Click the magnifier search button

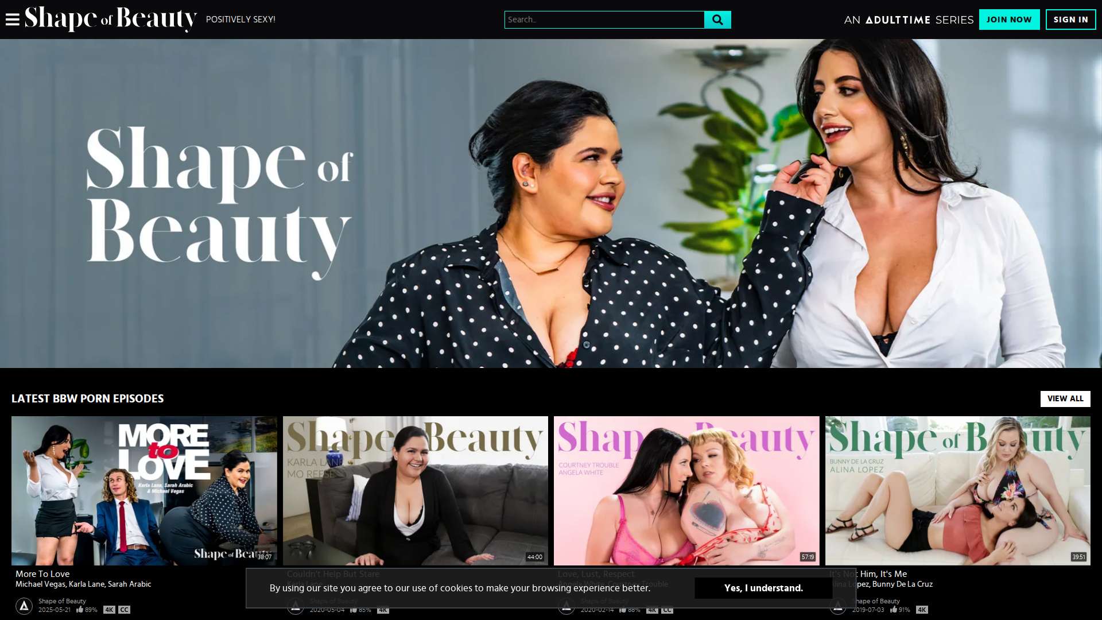[717, 20]
